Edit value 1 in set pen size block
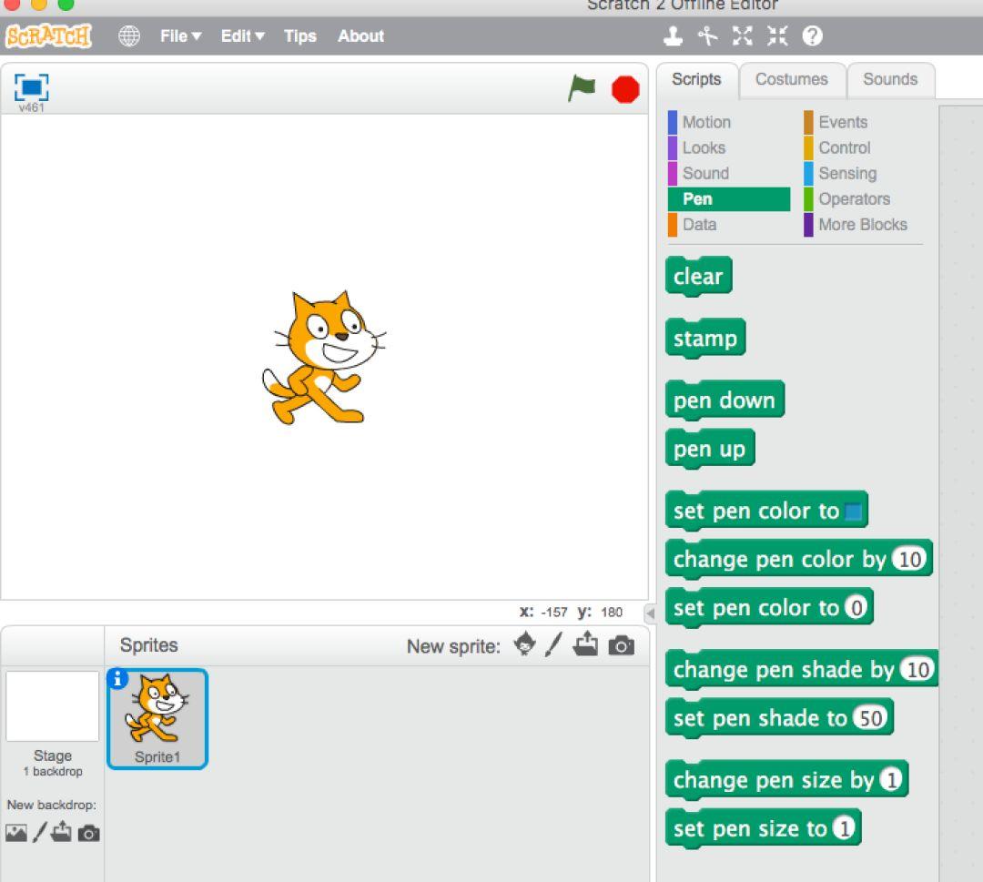The image size is (983, 882). tap(844, 828)
